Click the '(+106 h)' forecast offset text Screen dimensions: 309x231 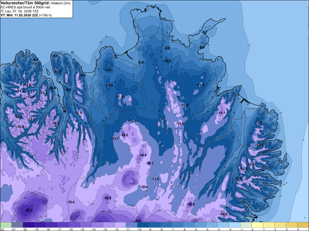(45, 15)
